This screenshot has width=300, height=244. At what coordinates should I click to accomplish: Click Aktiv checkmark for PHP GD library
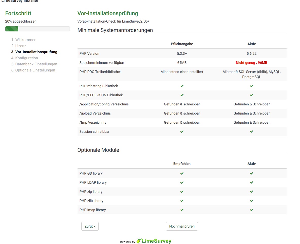click(x=251, y=173)
